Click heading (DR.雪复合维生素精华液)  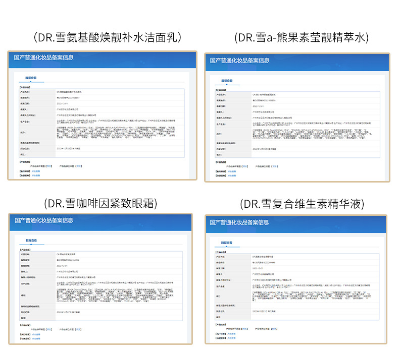click(302, 204)
